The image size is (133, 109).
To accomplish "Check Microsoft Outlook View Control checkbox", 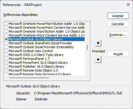I will pyautogui.click(x=7, y=51).
